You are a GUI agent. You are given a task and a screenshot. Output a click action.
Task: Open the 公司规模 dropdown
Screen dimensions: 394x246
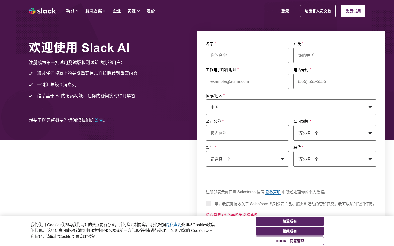(335, 133)
